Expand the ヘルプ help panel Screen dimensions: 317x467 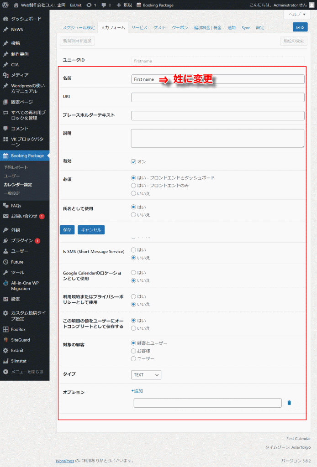point(297,15)
